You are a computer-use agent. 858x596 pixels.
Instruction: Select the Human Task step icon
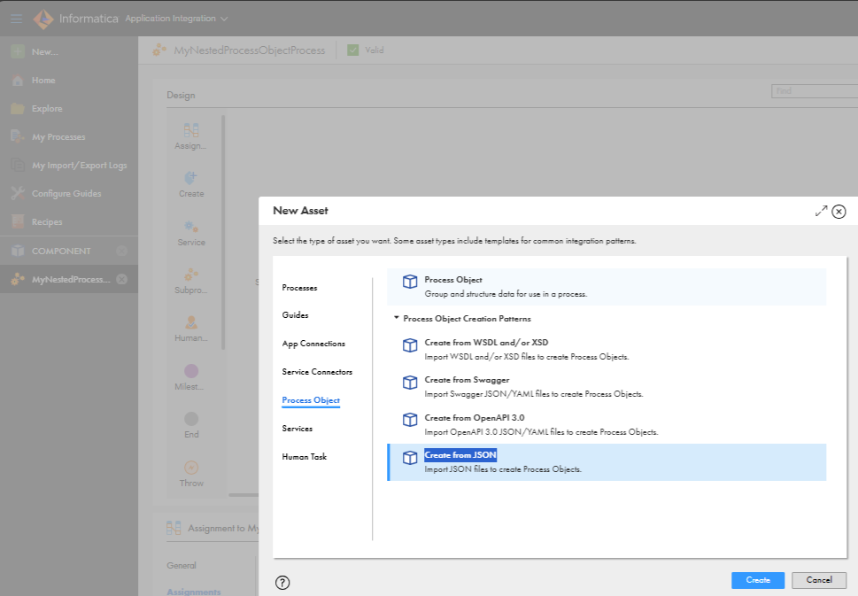191,322
